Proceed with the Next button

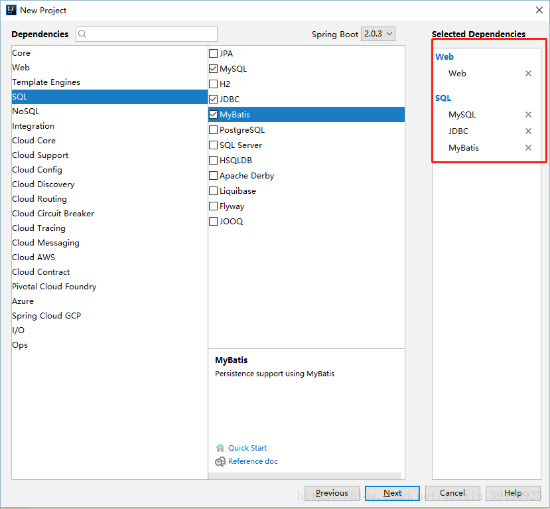[392, 493]
